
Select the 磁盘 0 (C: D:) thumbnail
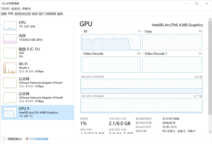coord(10,53)
